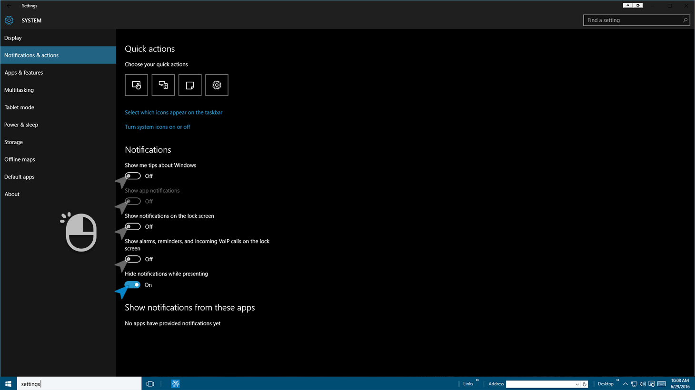Click Select which icons appear on the taskbar
This screenshot has height=390, width=695.
(173, 113)
